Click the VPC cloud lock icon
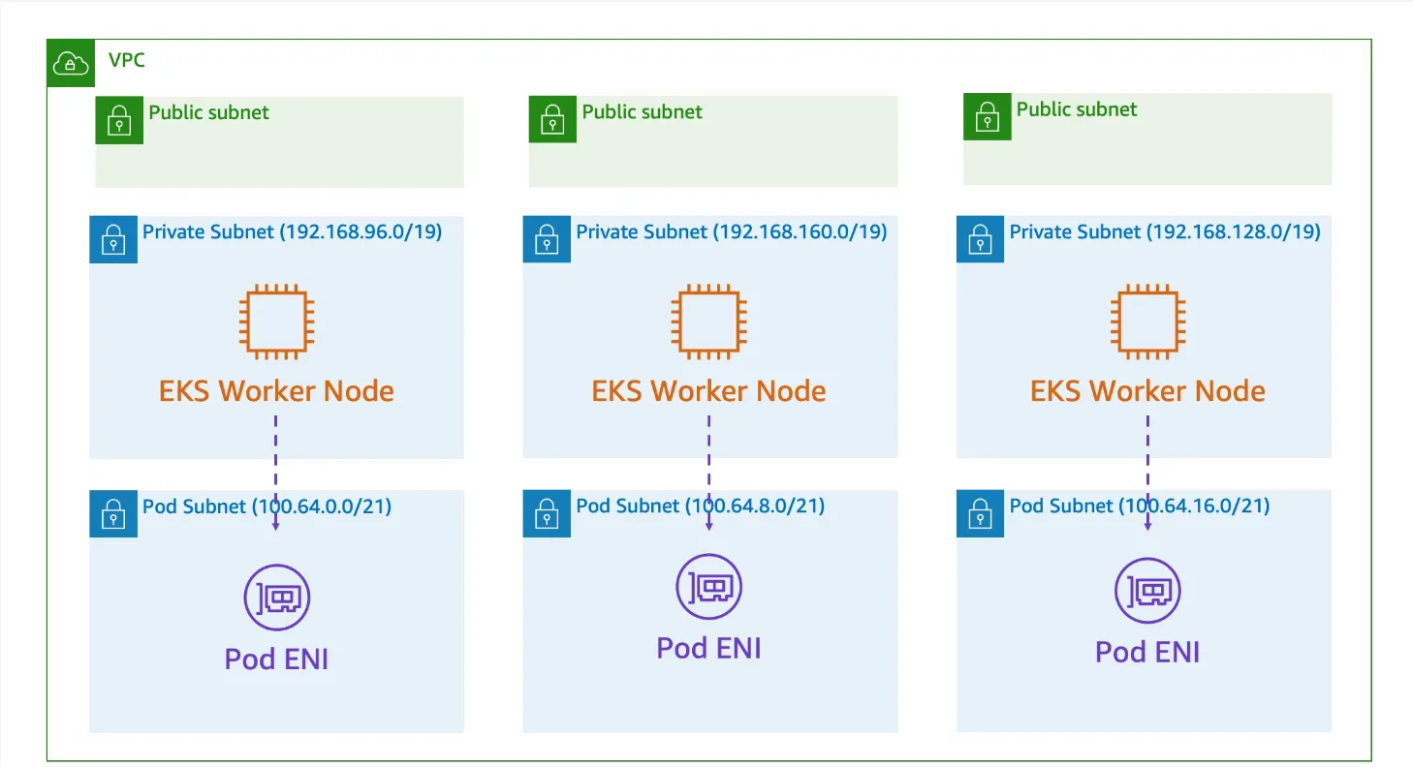Screen dimensions: 1413x767 [72, 63]
